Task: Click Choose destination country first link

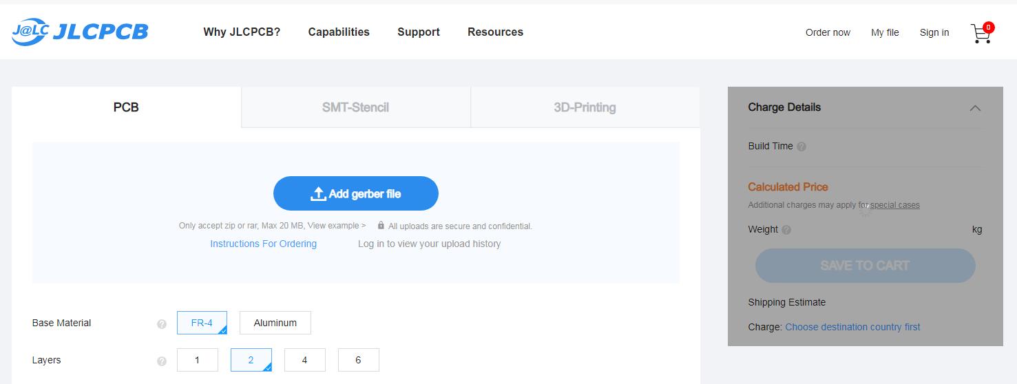Action: (852, 327)
